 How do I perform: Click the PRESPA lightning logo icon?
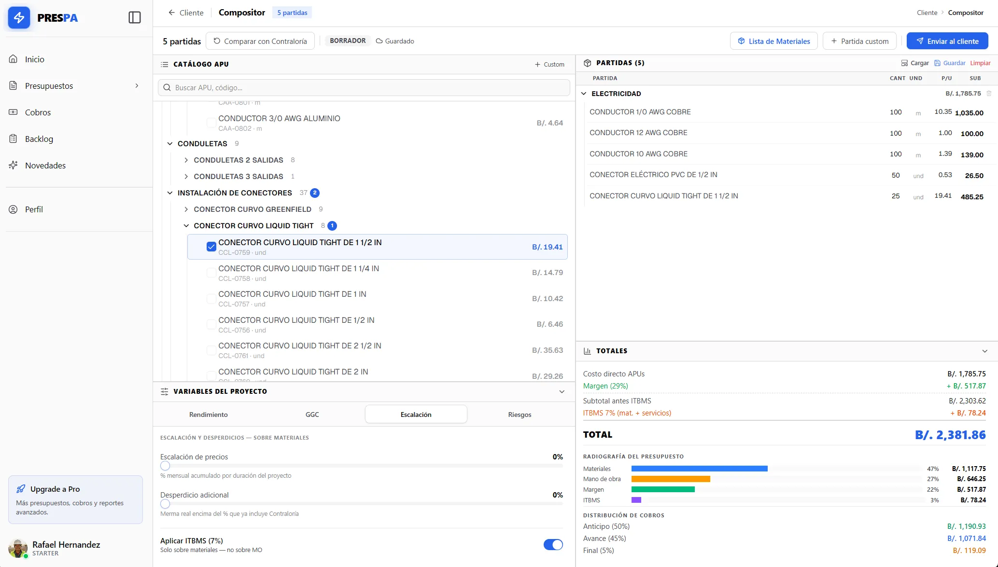point(19,18)
